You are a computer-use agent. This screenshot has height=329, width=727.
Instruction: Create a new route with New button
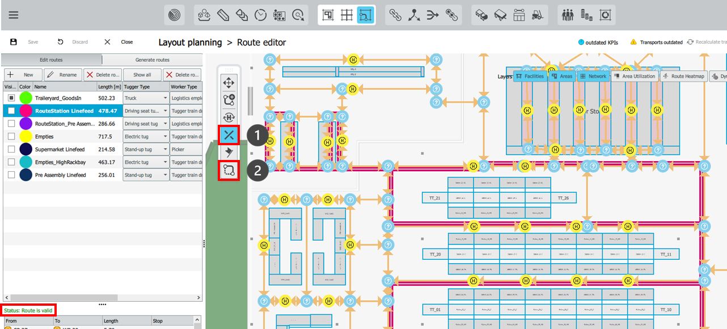23,74
